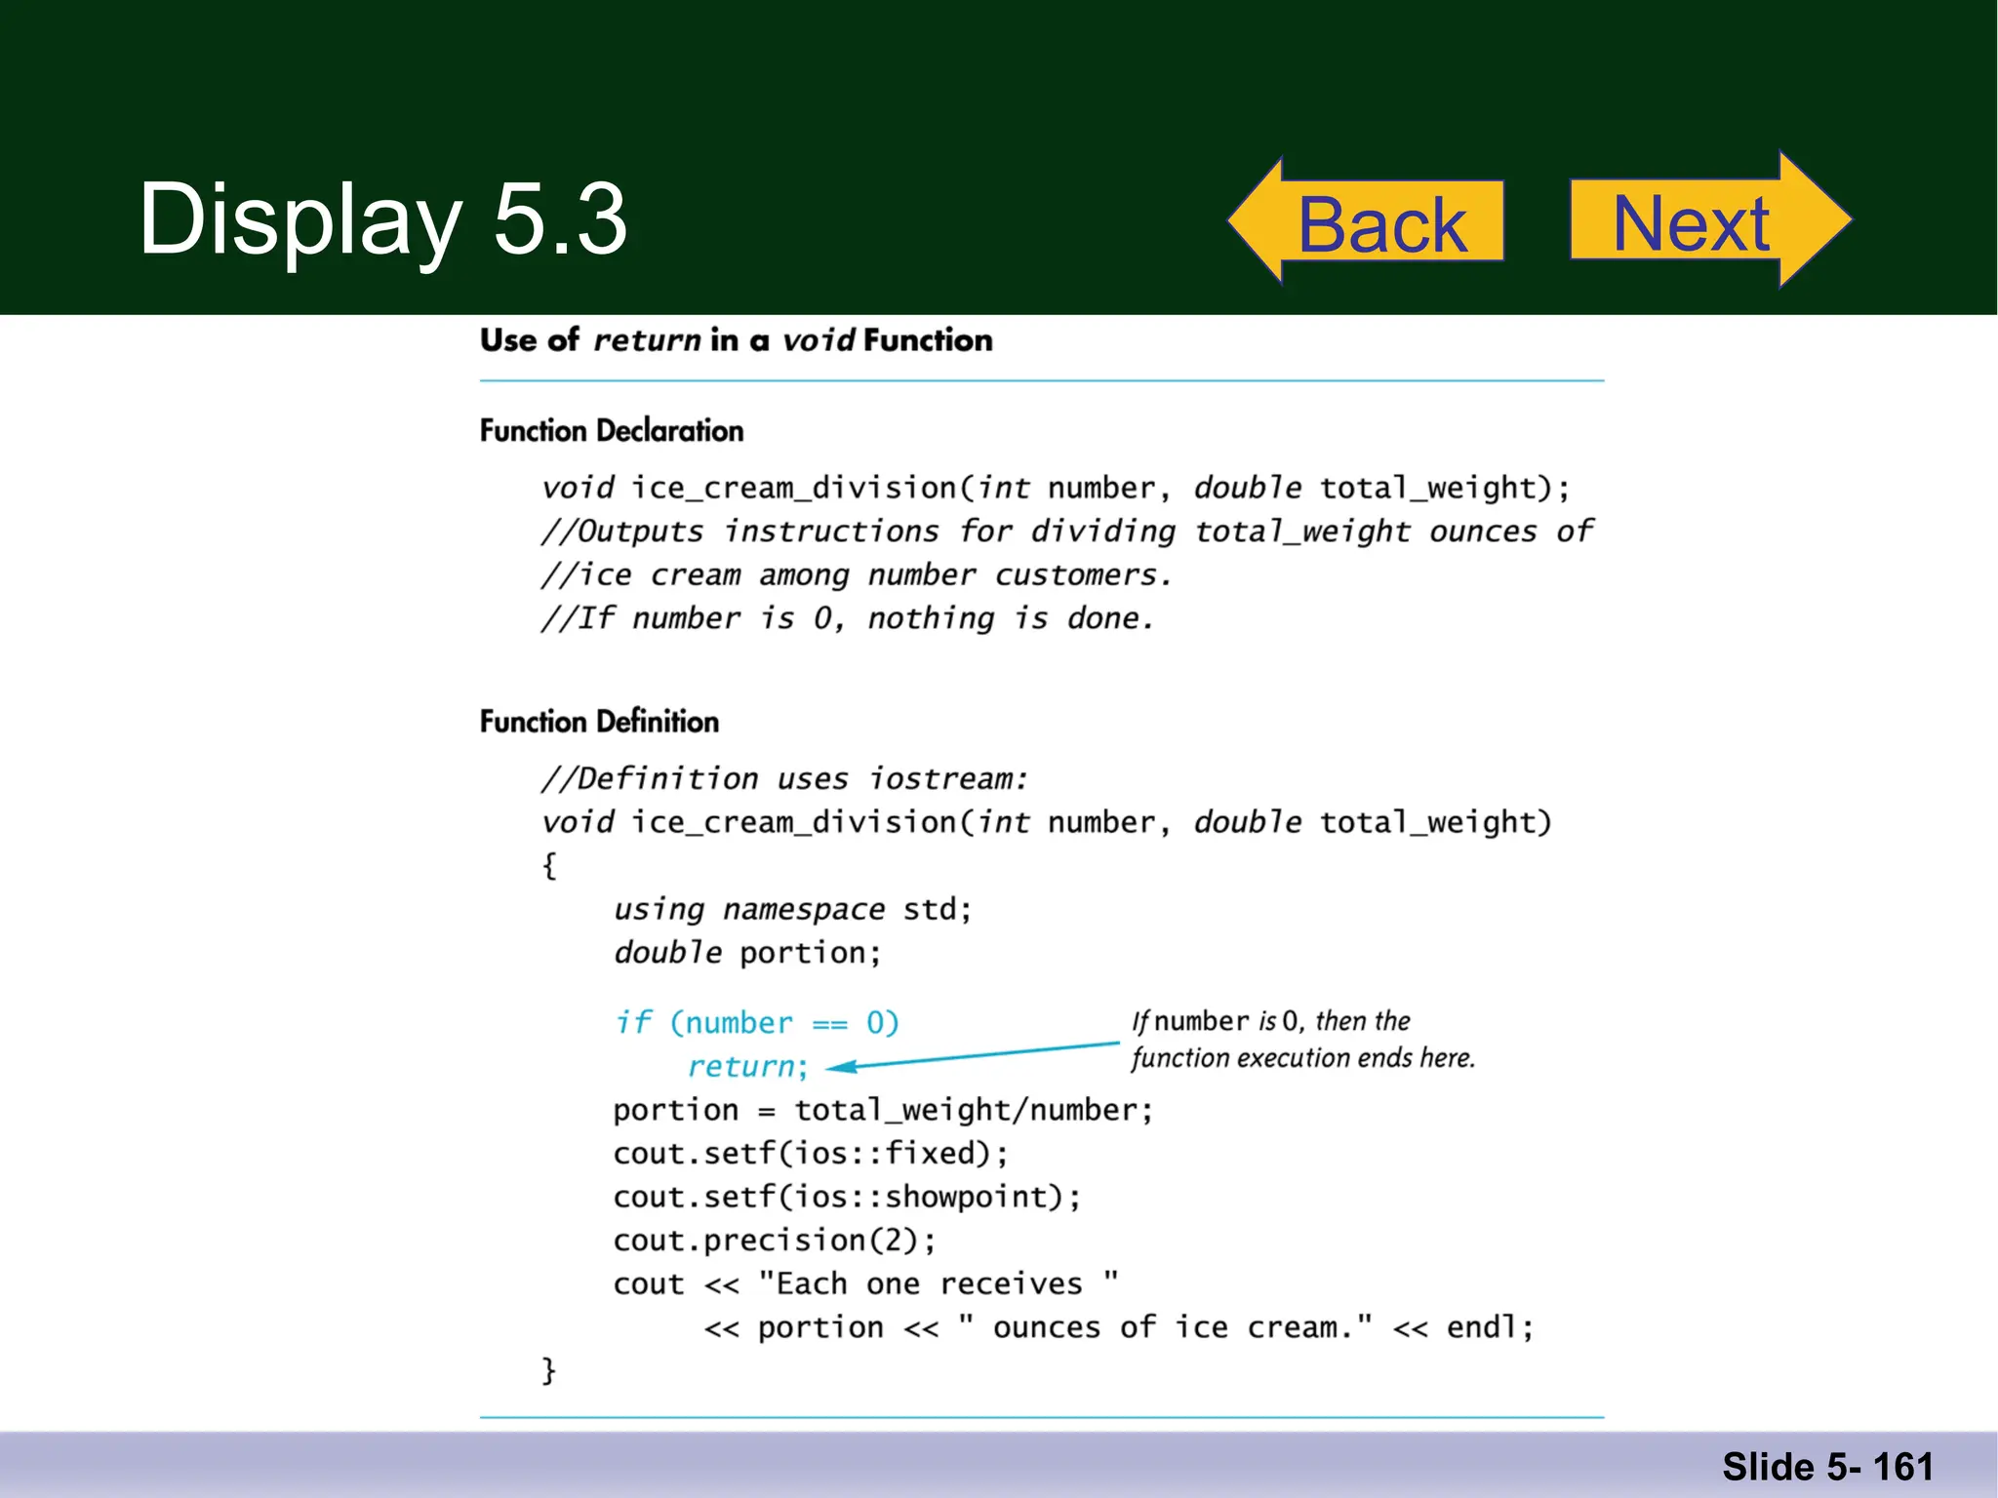Click the '//If number is 0, nothing is done.' comment
1998x1498 pixels.
click(x=848, y=618)
